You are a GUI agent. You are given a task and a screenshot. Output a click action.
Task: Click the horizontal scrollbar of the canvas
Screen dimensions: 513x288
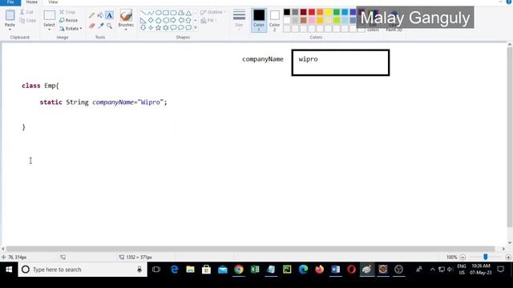[x=250, y=249]
